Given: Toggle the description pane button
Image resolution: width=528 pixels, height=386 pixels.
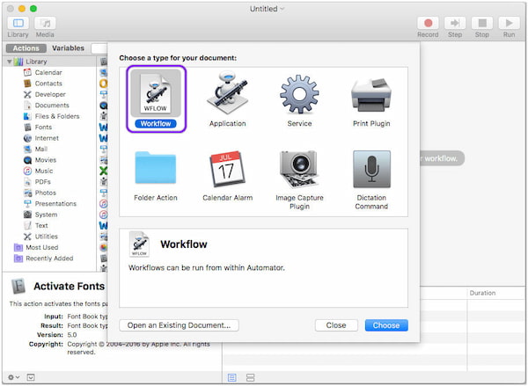Looking at the screenshot, I should pos(31,377).
